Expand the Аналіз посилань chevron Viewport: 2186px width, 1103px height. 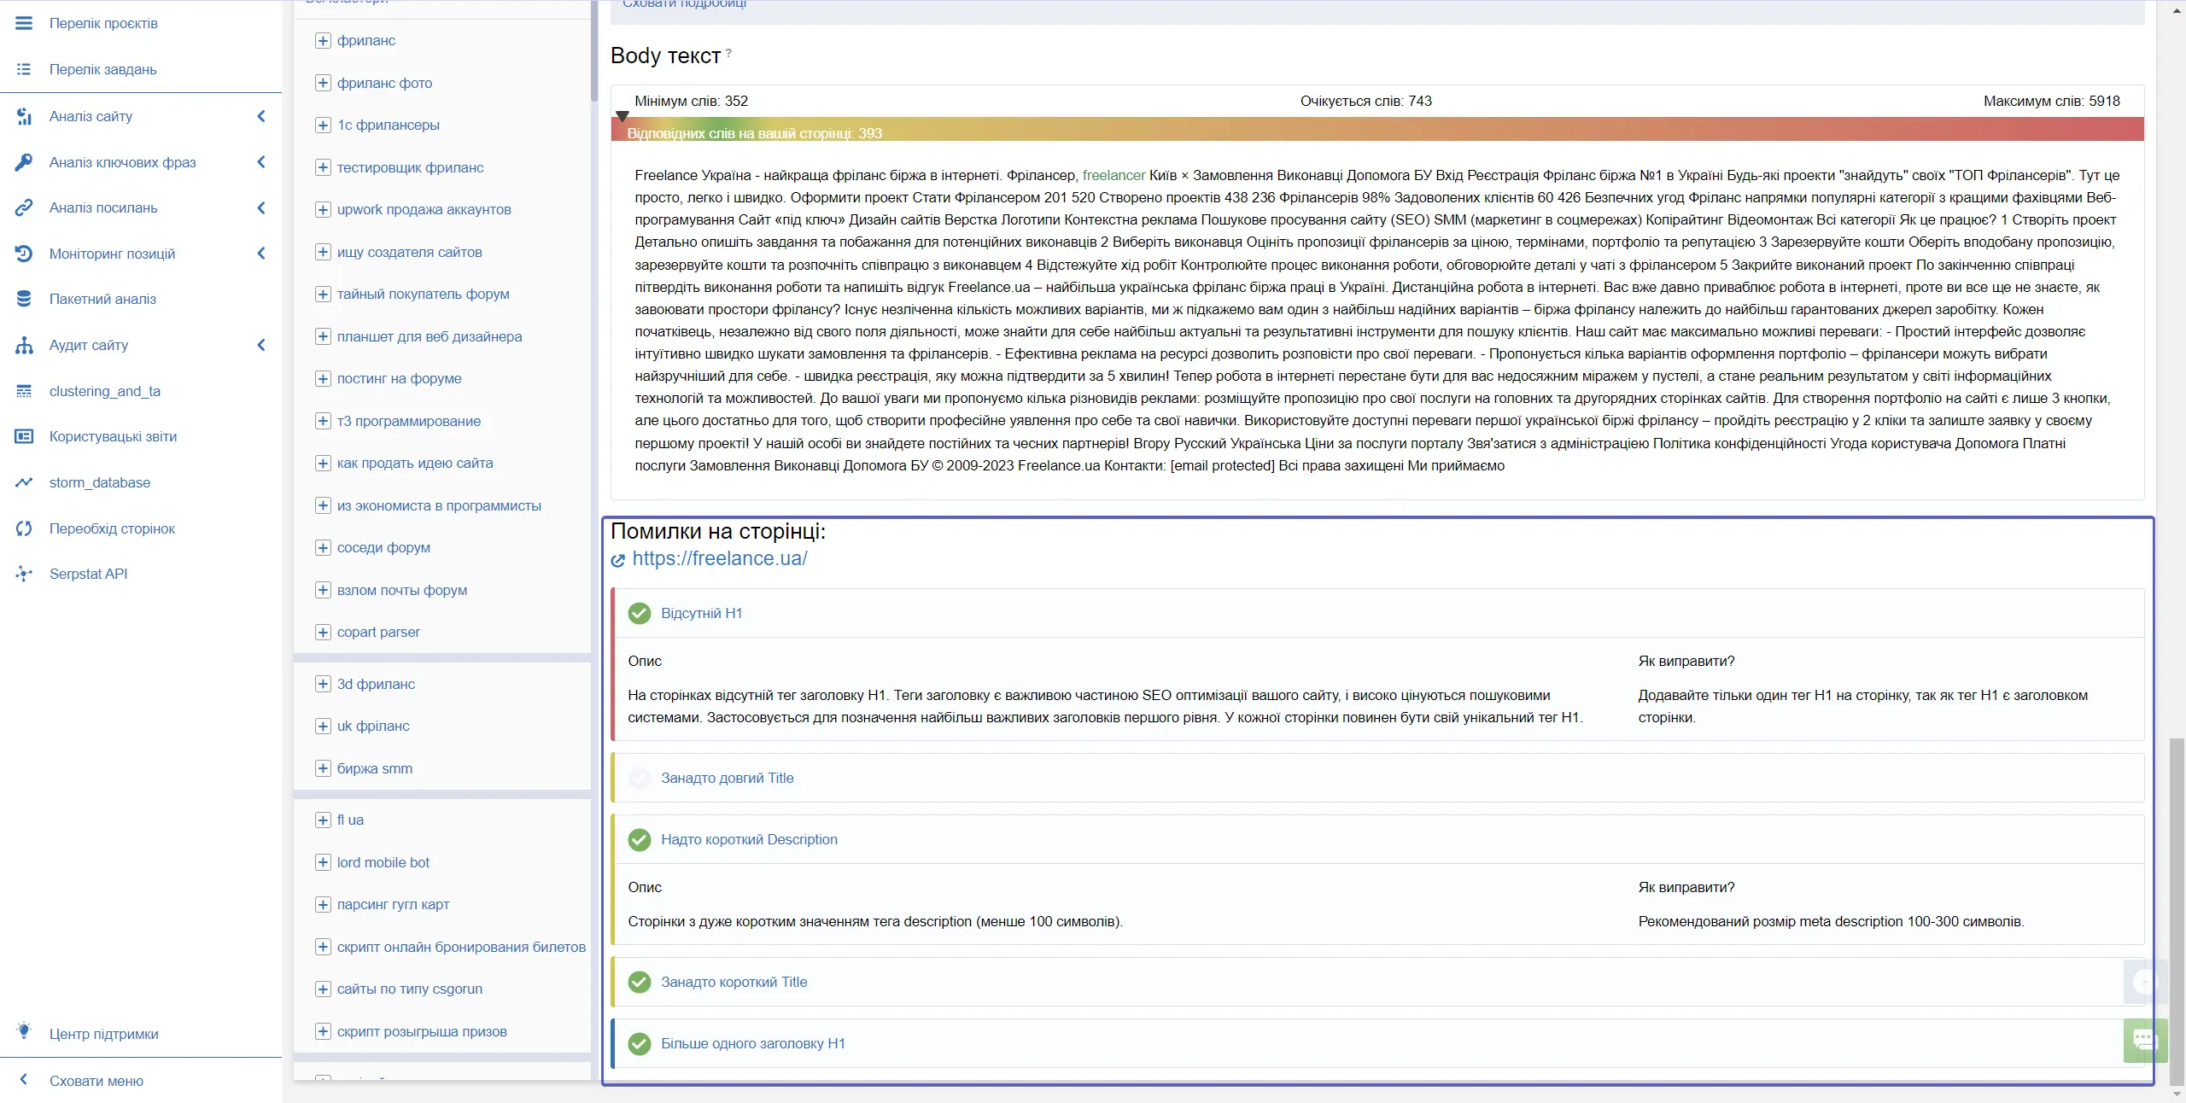(x=261, y=207)
